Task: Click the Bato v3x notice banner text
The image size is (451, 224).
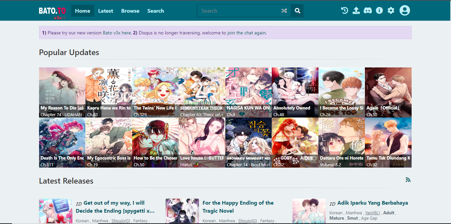Action: pos(154,33)
